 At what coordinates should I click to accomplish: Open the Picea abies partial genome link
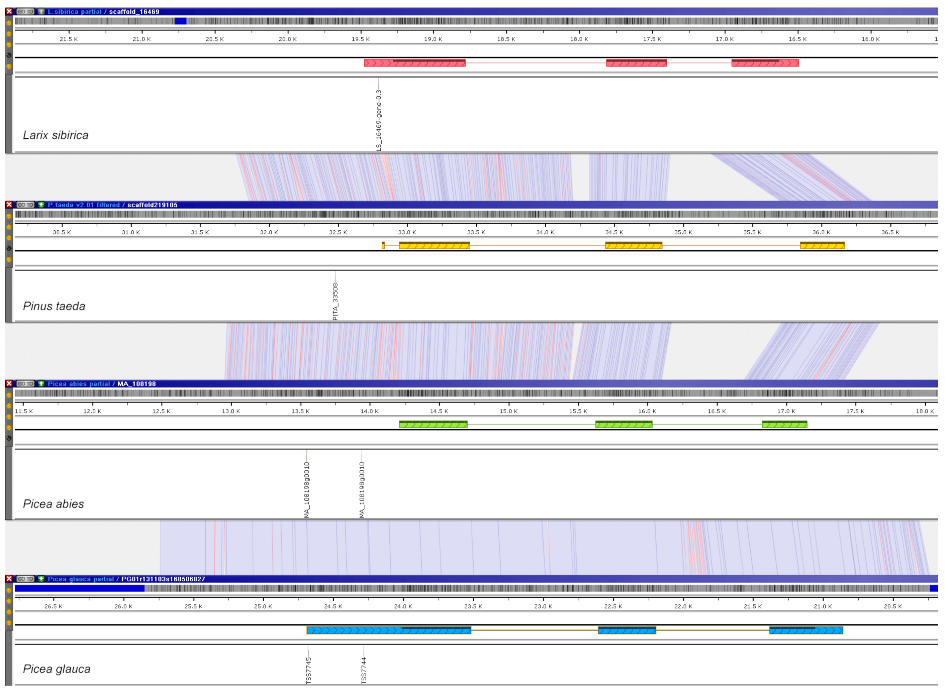pyautogui.click(x=79, y=384)
